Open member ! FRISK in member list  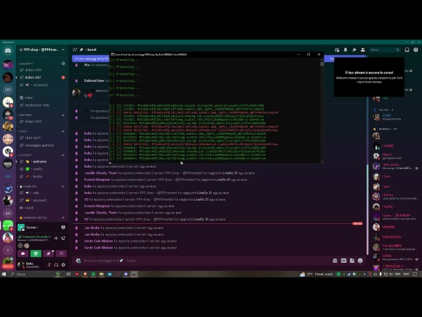point(388,146)
